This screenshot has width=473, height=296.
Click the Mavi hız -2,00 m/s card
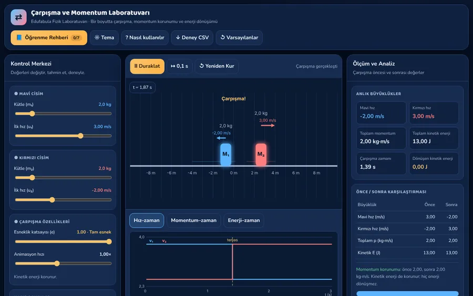pos(381,113)
